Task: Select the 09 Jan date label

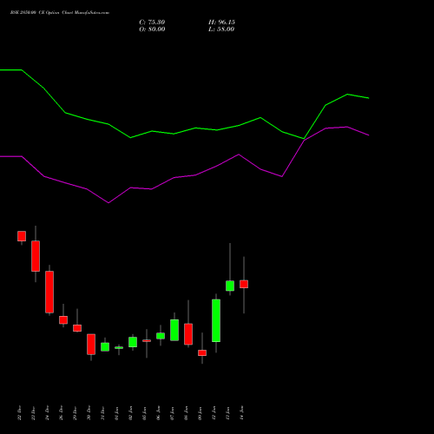Action: point(200,413)
